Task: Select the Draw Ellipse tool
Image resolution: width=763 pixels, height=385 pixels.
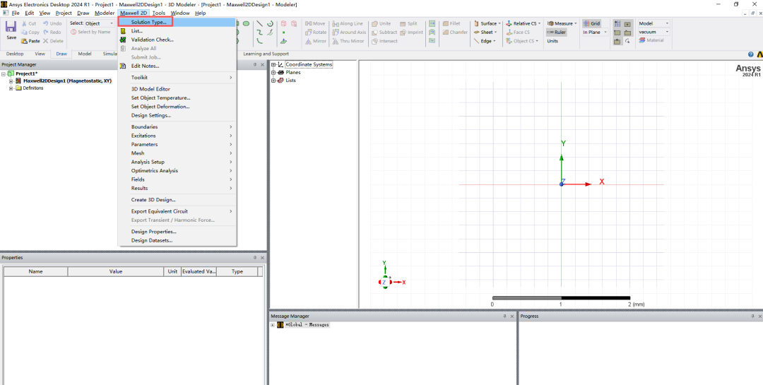Action: 247,23
